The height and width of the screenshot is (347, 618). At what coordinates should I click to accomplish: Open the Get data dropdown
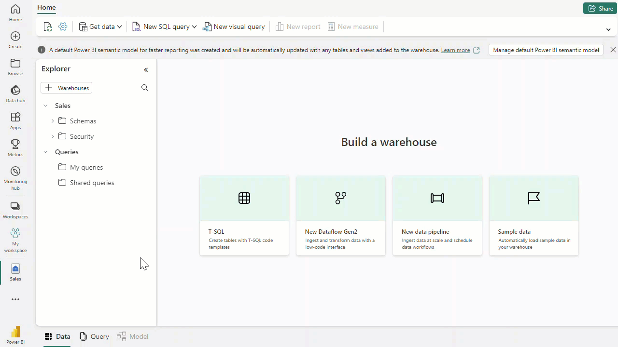tap(100, 27)
